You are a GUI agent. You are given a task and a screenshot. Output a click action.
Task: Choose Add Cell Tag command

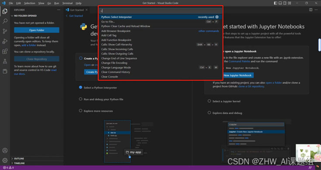tap(161, 35)
